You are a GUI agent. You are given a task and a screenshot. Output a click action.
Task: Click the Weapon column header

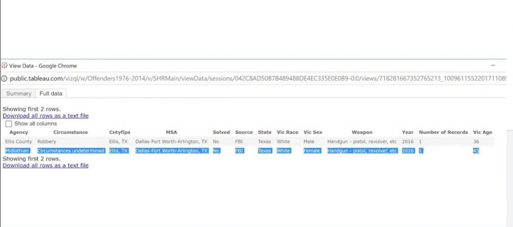click(x=362, y=132)
